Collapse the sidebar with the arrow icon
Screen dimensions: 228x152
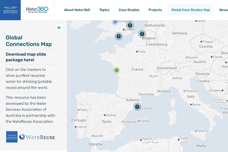pyautogui.click(x=59, y=28)
